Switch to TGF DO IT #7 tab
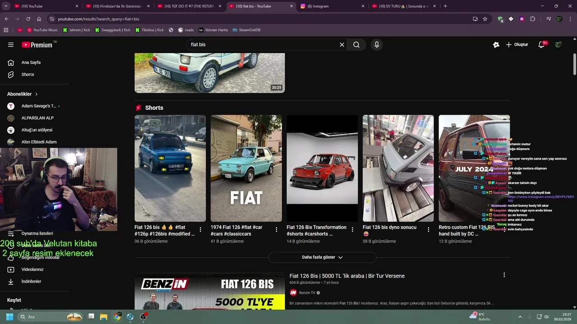The image size is (577, 324). [188, 6]
